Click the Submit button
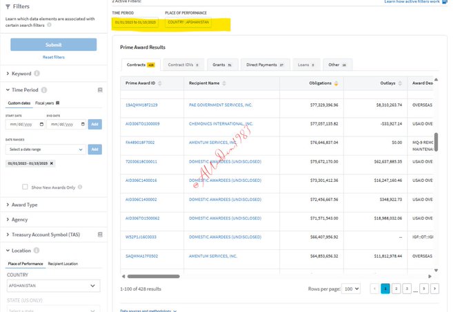 pyautogui.click(x=53, y=45)
